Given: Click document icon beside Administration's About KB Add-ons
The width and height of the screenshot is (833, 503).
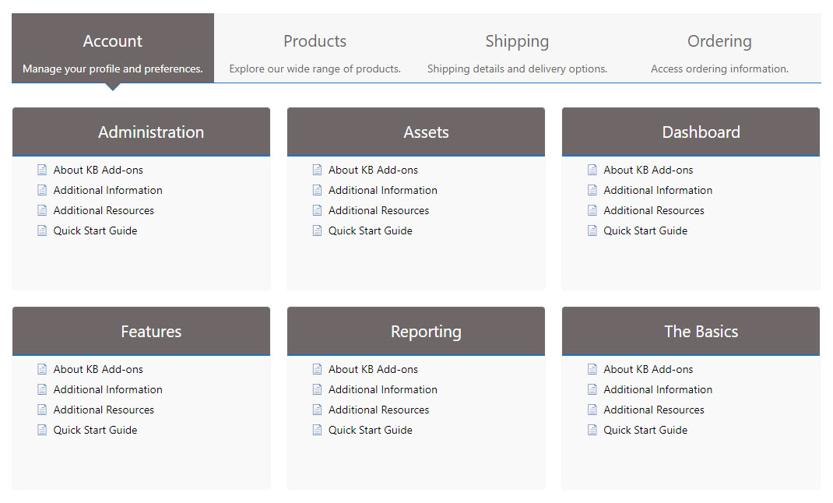Looking at the screenshot, I should point(42,170).
